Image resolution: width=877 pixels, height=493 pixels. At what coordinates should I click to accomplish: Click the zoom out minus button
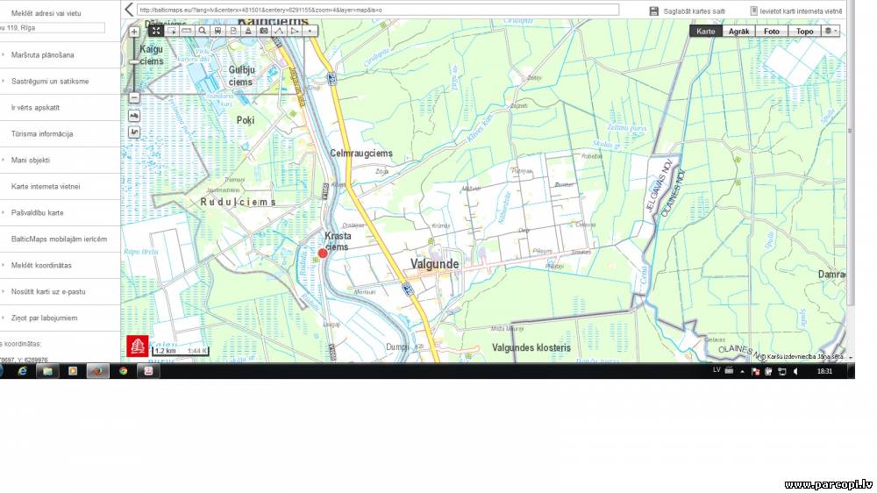[133, 98]
